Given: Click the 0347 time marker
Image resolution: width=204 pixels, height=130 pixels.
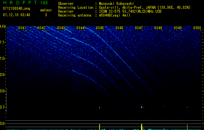Looking at the screenshot, I should click(139, 28).
